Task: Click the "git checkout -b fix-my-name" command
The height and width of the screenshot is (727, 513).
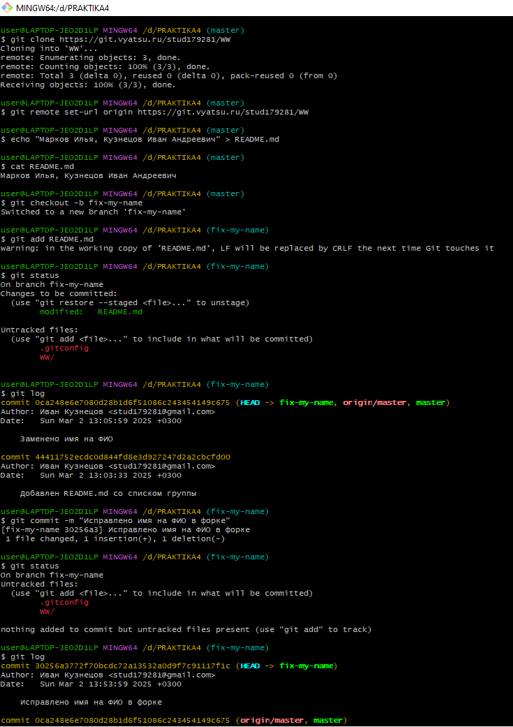Action: (75, 203)
